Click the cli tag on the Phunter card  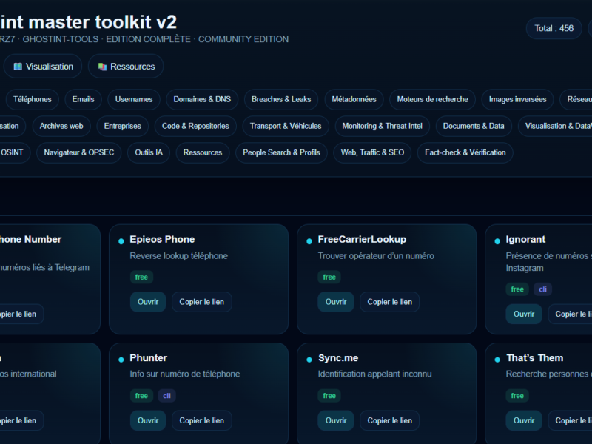coord(166,396)
